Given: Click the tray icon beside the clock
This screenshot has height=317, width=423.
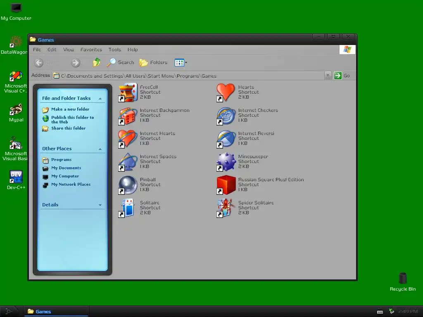Looking at the screenshot, I should pos(392,311).
